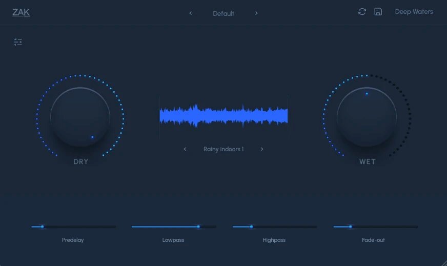Image resolution: width=447 pixels, height=266 pixels.
Task: Select previous sample before Rainy indoors 1
Action: 185,149
